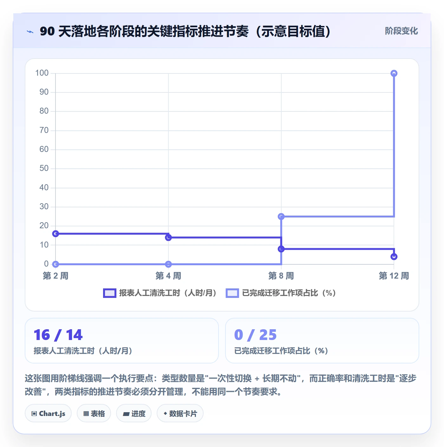Click the description paragraph starting 这张图用阶梯线
Viewport: 444px width, 447px height.
[x=221, y=385]
